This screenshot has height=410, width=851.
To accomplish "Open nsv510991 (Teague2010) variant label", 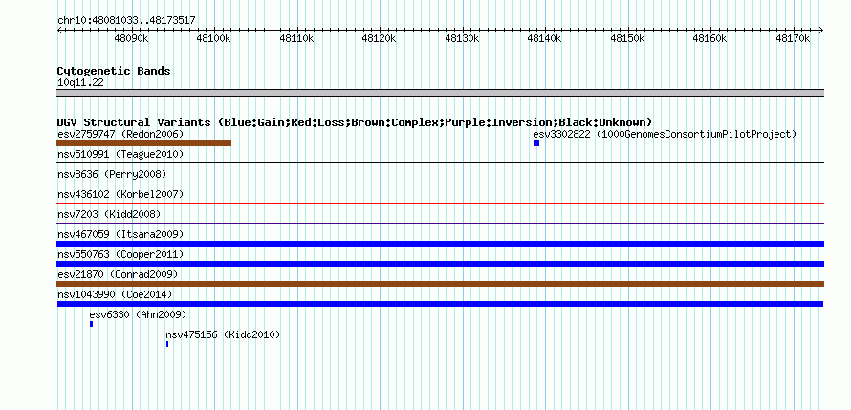I will coord(120,154).
